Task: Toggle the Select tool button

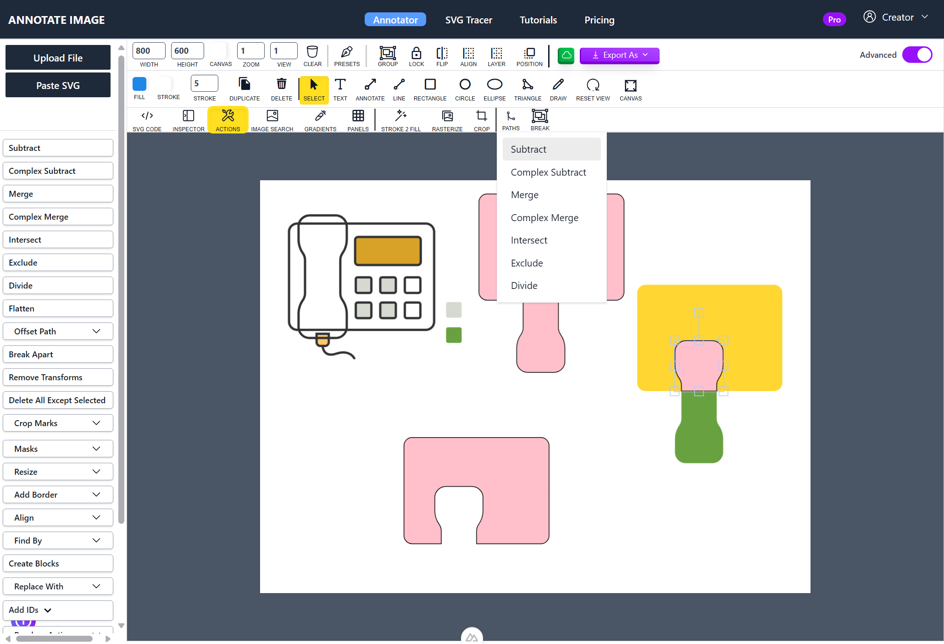Action: point(314,90)
